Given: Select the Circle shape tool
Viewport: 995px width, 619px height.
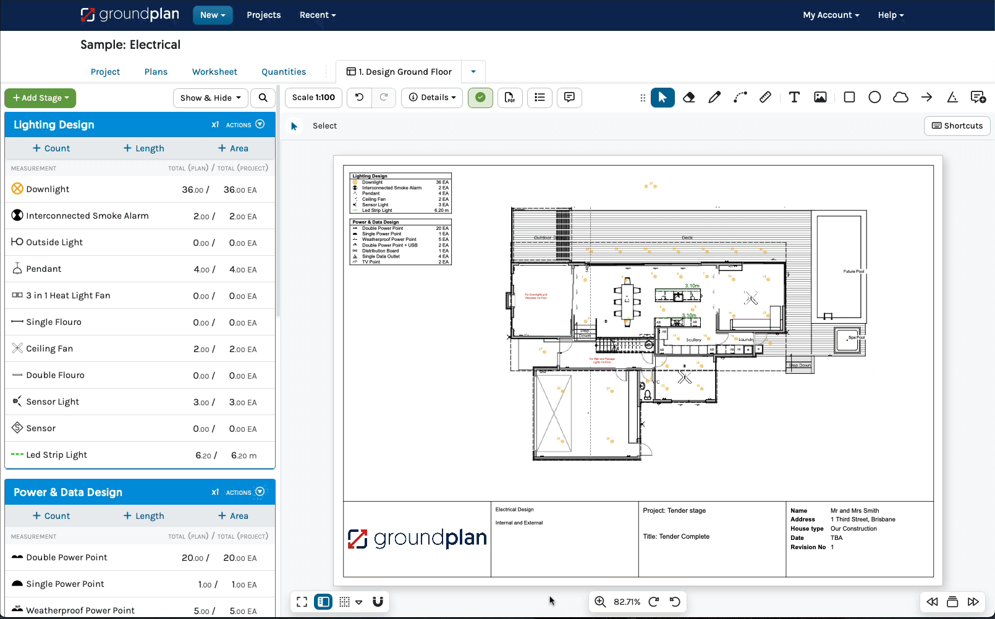Looking at the screenshot, I should [x=874, y=98].
